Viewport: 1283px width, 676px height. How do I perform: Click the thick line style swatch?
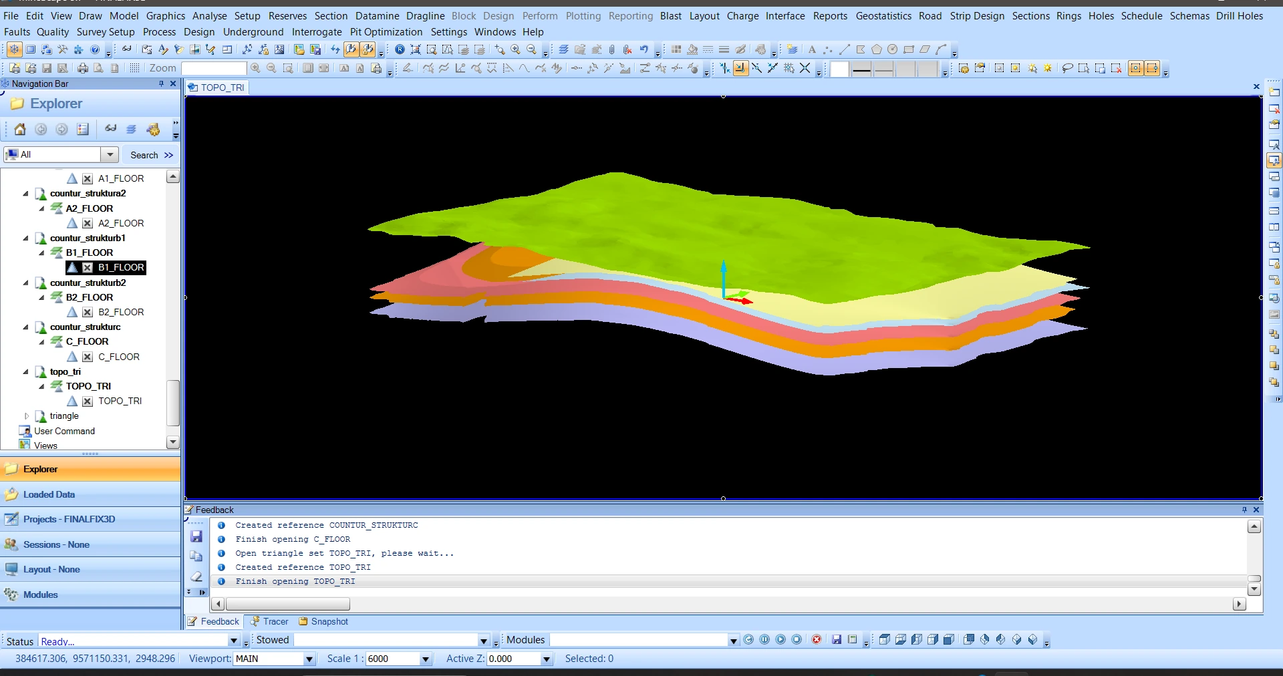click(862, 69)
